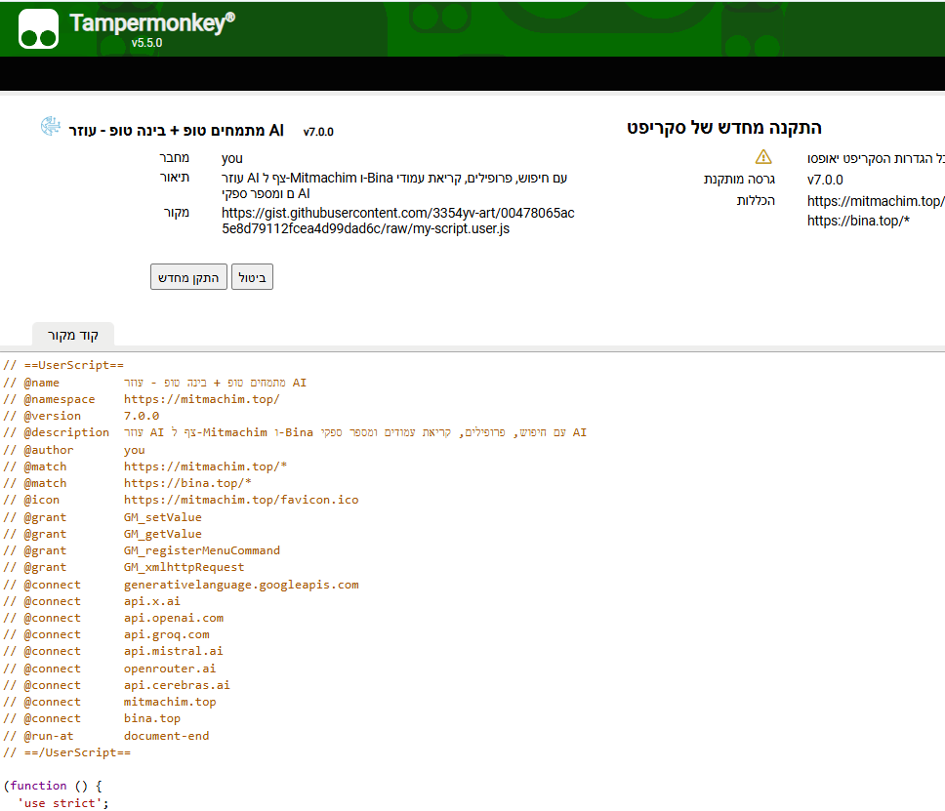Click the @connect generativelanguage.googleapis.com line
This screenshot has width=945, height=811.
[181, 585]
